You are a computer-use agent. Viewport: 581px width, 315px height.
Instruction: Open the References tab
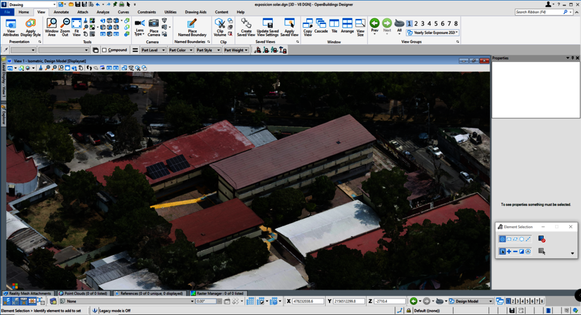coord(149,293)
